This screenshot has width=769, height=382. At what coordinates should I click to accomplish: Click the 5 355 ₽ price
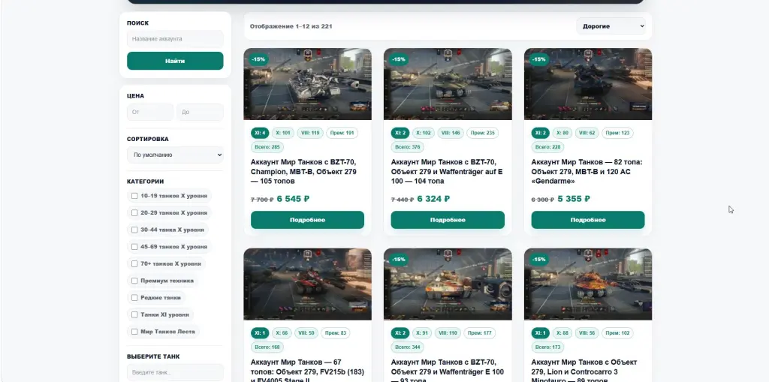click(x=574, y=199)
